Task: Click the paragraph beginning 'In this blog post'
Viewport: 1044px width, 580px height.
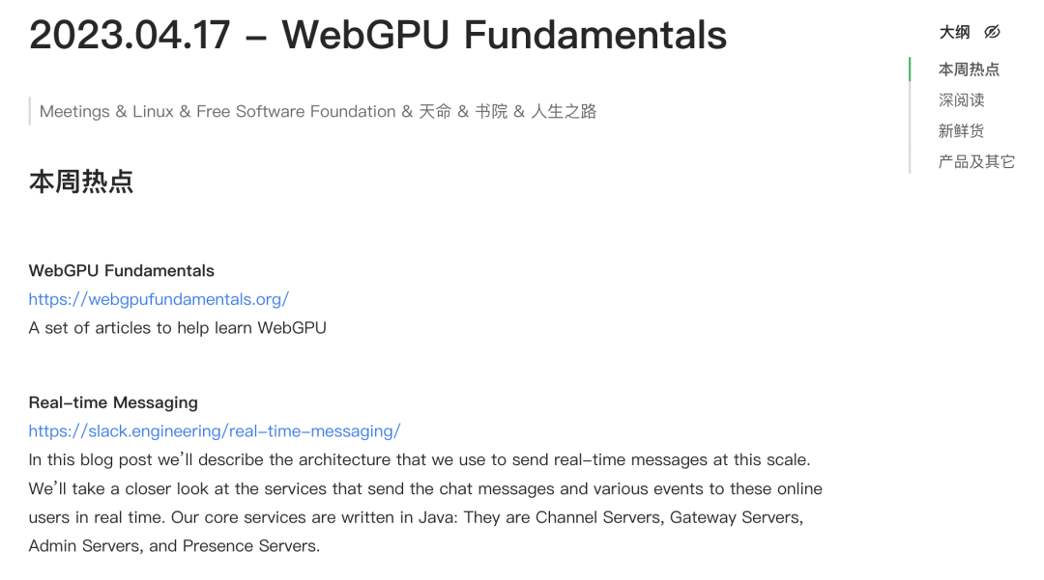Action: click(425, 503)
